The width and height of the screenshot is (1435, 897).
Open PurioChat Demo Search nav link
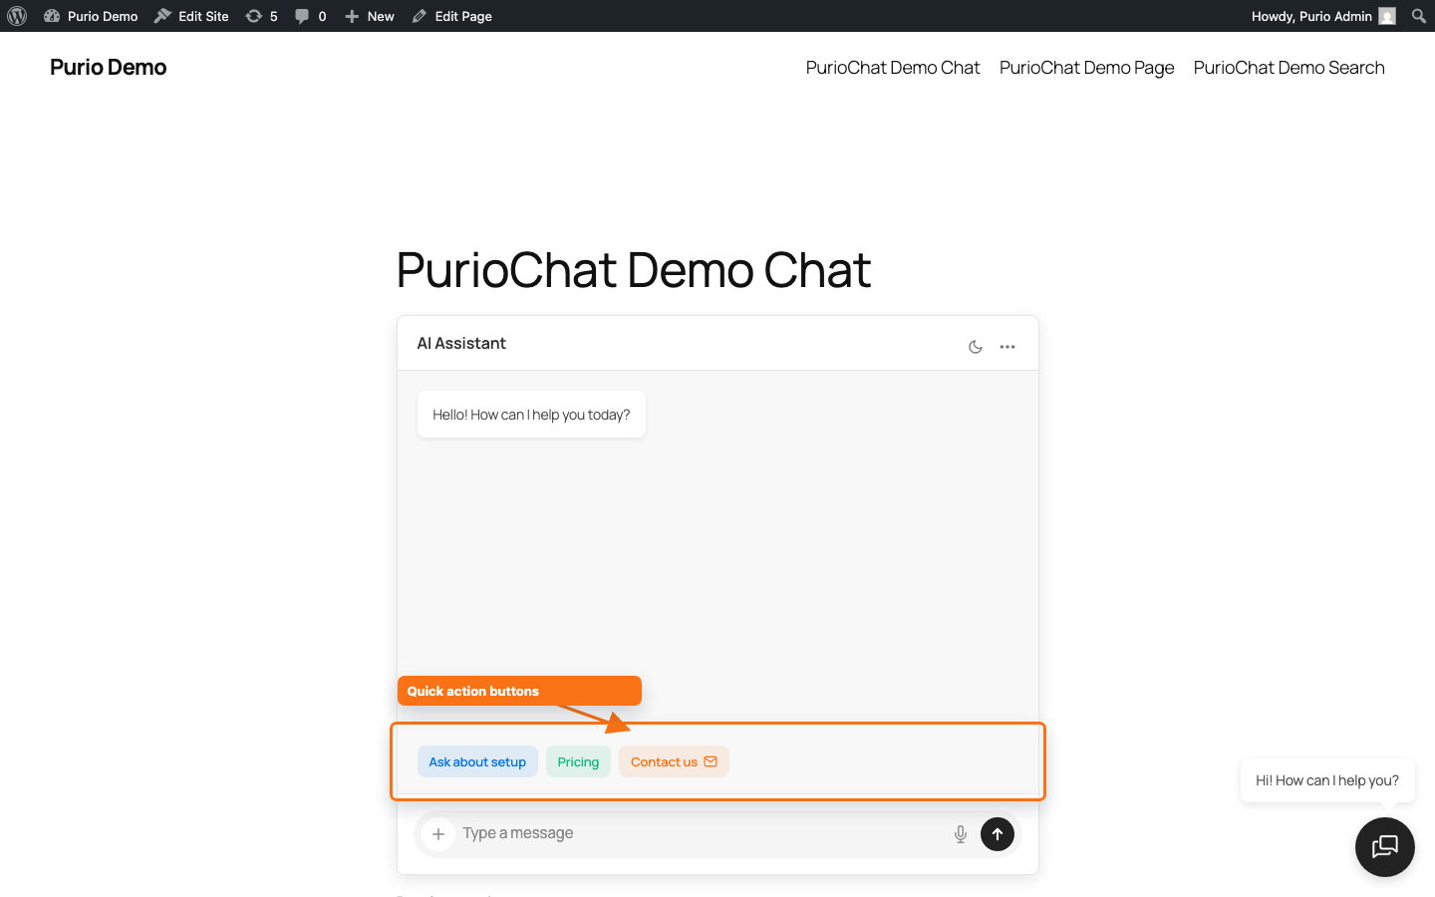point(1289,68)
